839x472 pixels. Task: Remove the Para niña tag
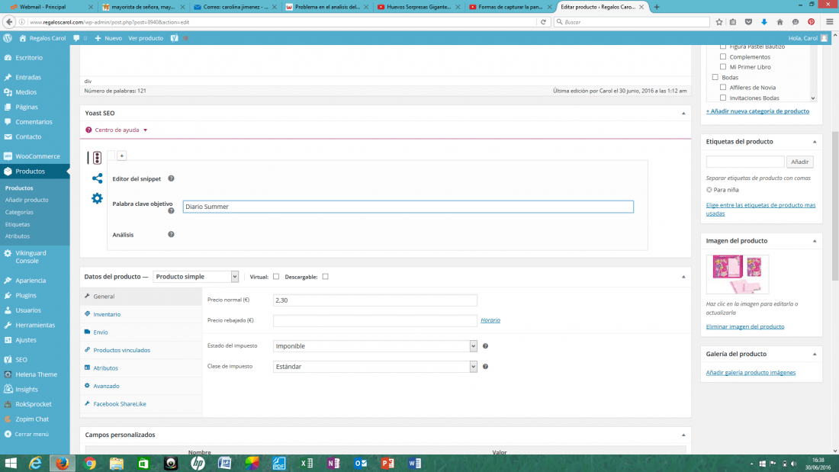[709, 189]
